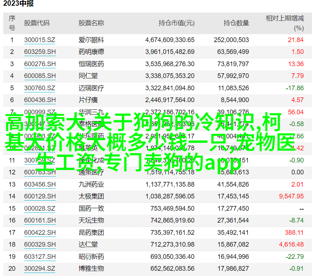Open the 300015.SZ stock code link
312x279 pixels.
[40, 40]
